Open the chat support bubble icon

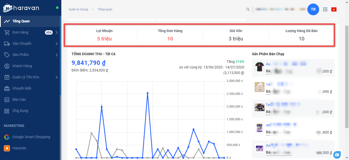click(337, 154)
